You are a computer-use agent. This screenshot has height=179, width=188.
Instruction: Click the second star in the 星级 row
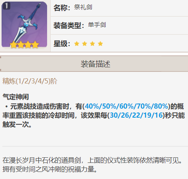[x=84, y=44]
